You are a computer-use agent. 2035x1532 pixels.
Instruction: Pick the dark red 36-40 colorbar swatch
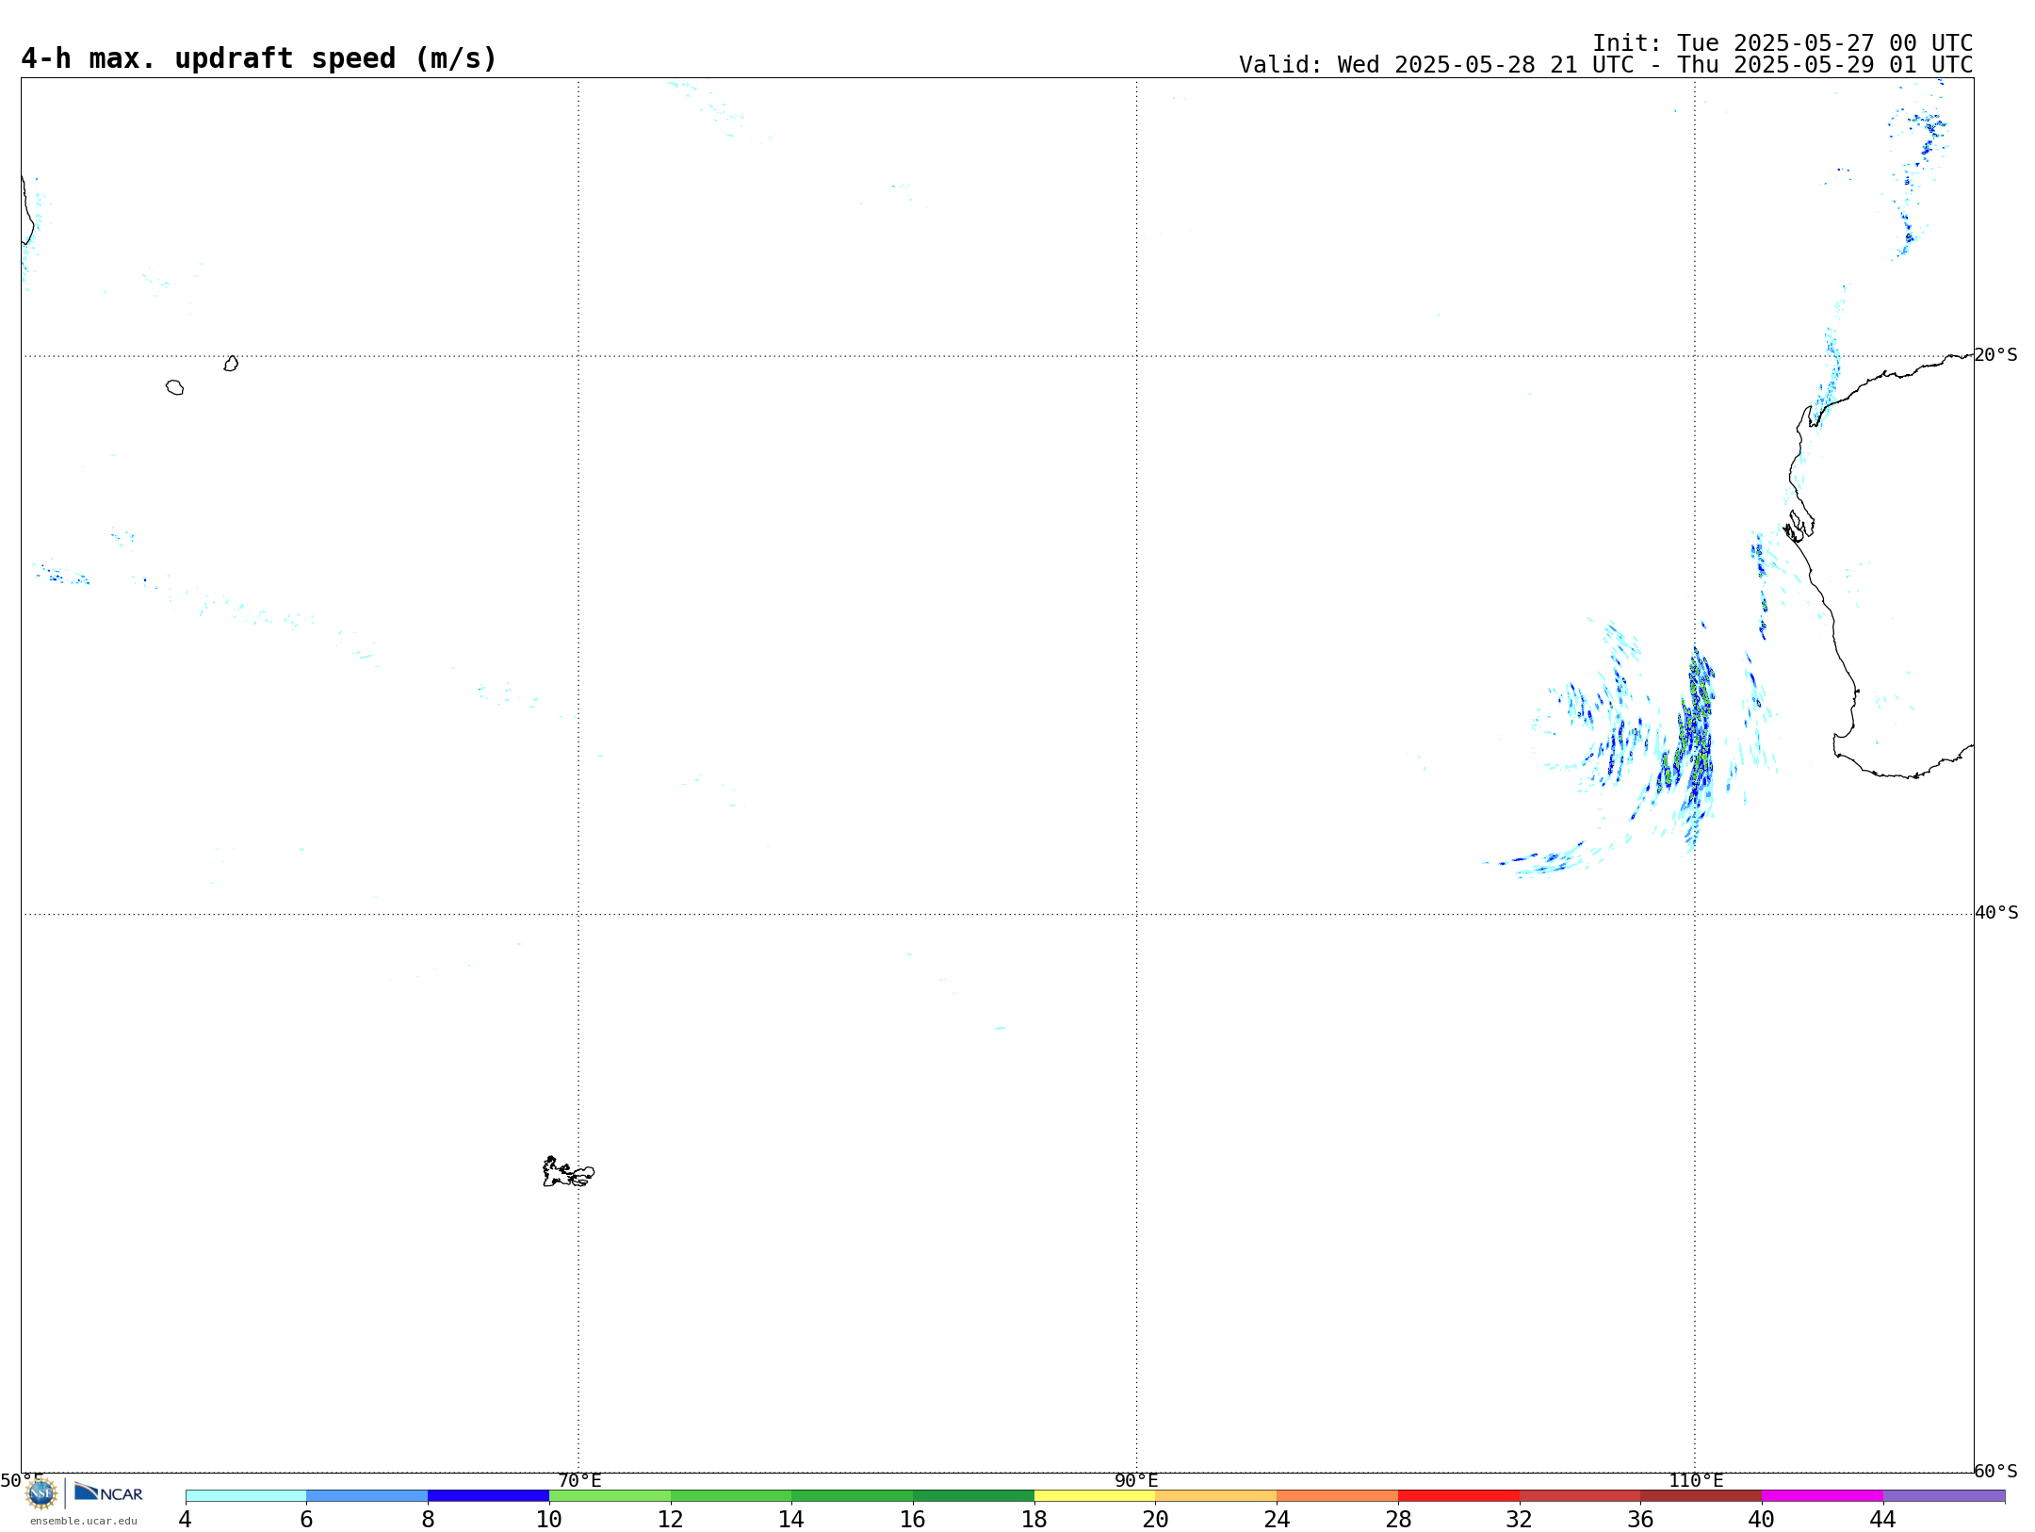[x=1701, y=1496]
